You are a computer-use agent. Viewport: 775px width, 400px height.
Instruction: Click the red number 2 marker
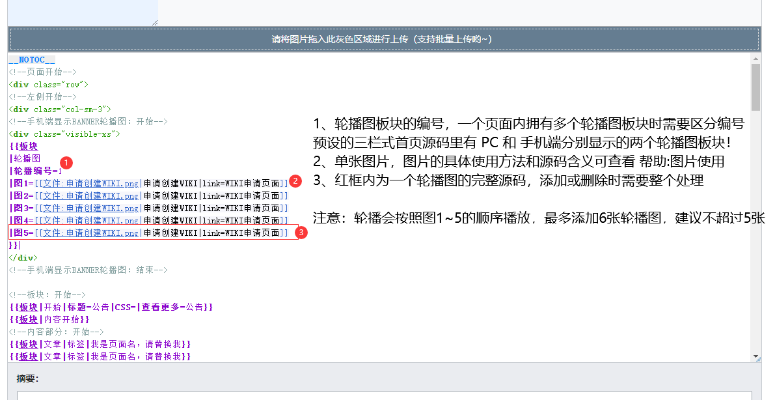coord(295,181)
